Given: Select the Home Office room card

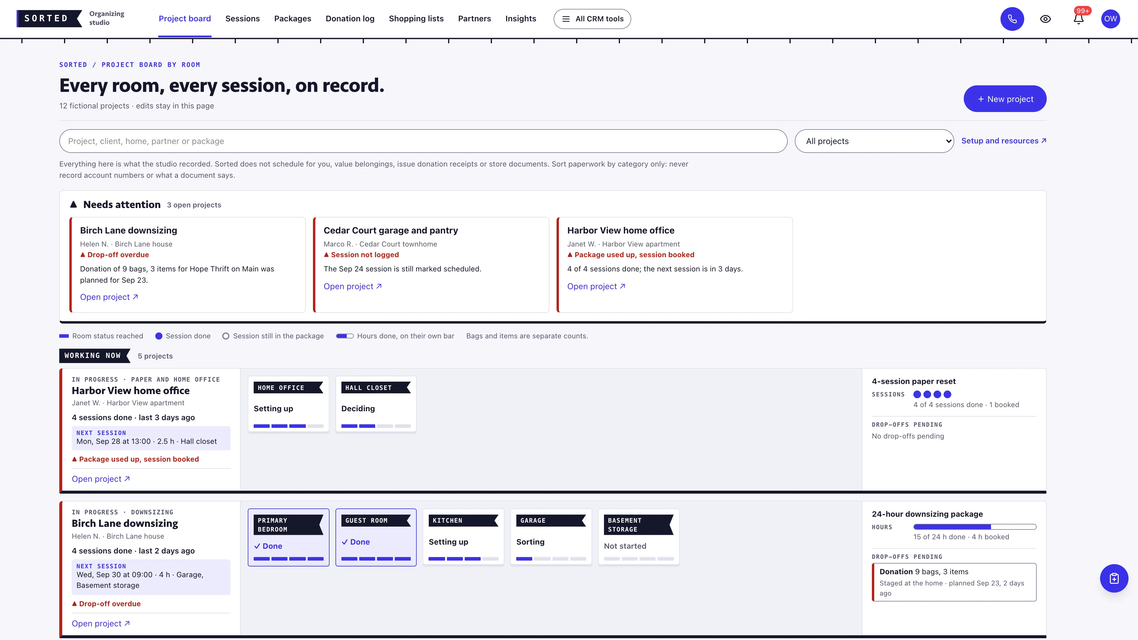Looking at the screenshot, I should pos(288,404).
